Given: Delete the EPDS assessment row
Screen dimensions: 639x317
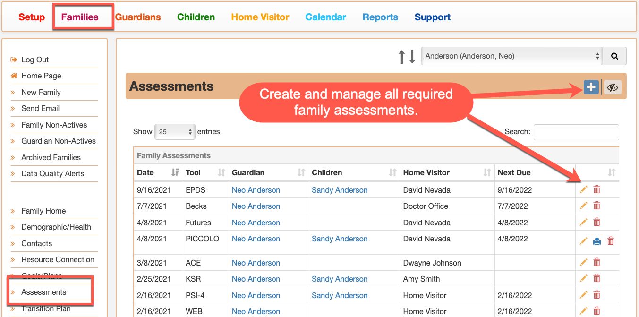Looking at the screenshot, I should click(597, 190).
